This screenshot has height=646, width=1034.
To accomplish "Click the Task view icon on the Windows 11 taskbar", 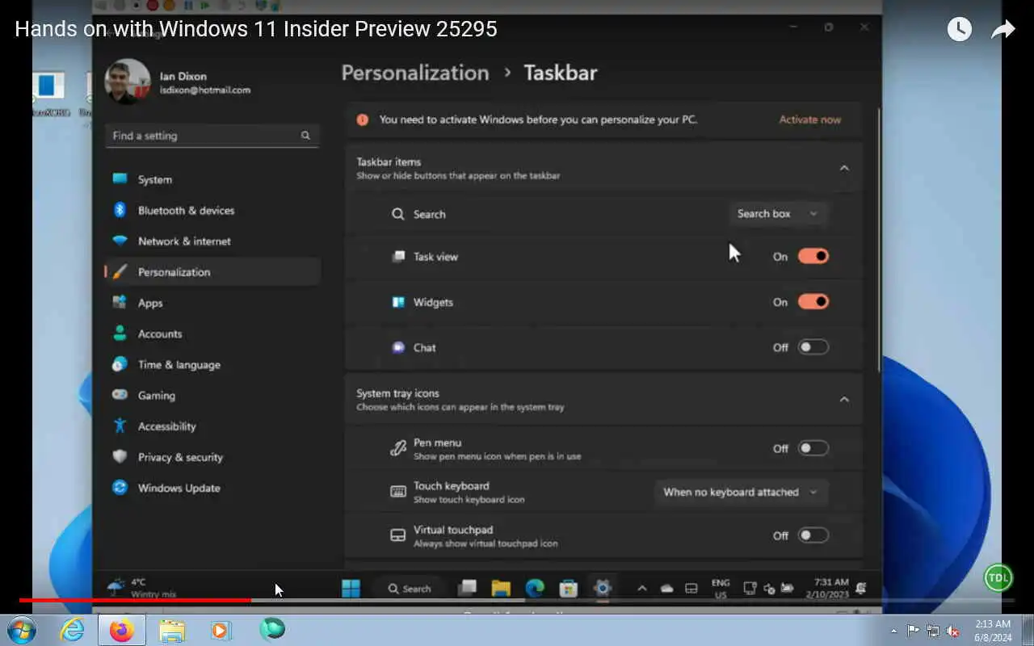I will 467,589.
